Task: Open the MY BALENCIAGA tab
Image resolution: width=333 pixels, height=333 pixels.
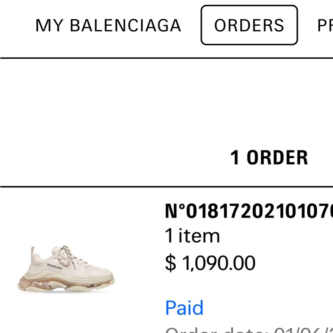Action: (x=108, y=26)
